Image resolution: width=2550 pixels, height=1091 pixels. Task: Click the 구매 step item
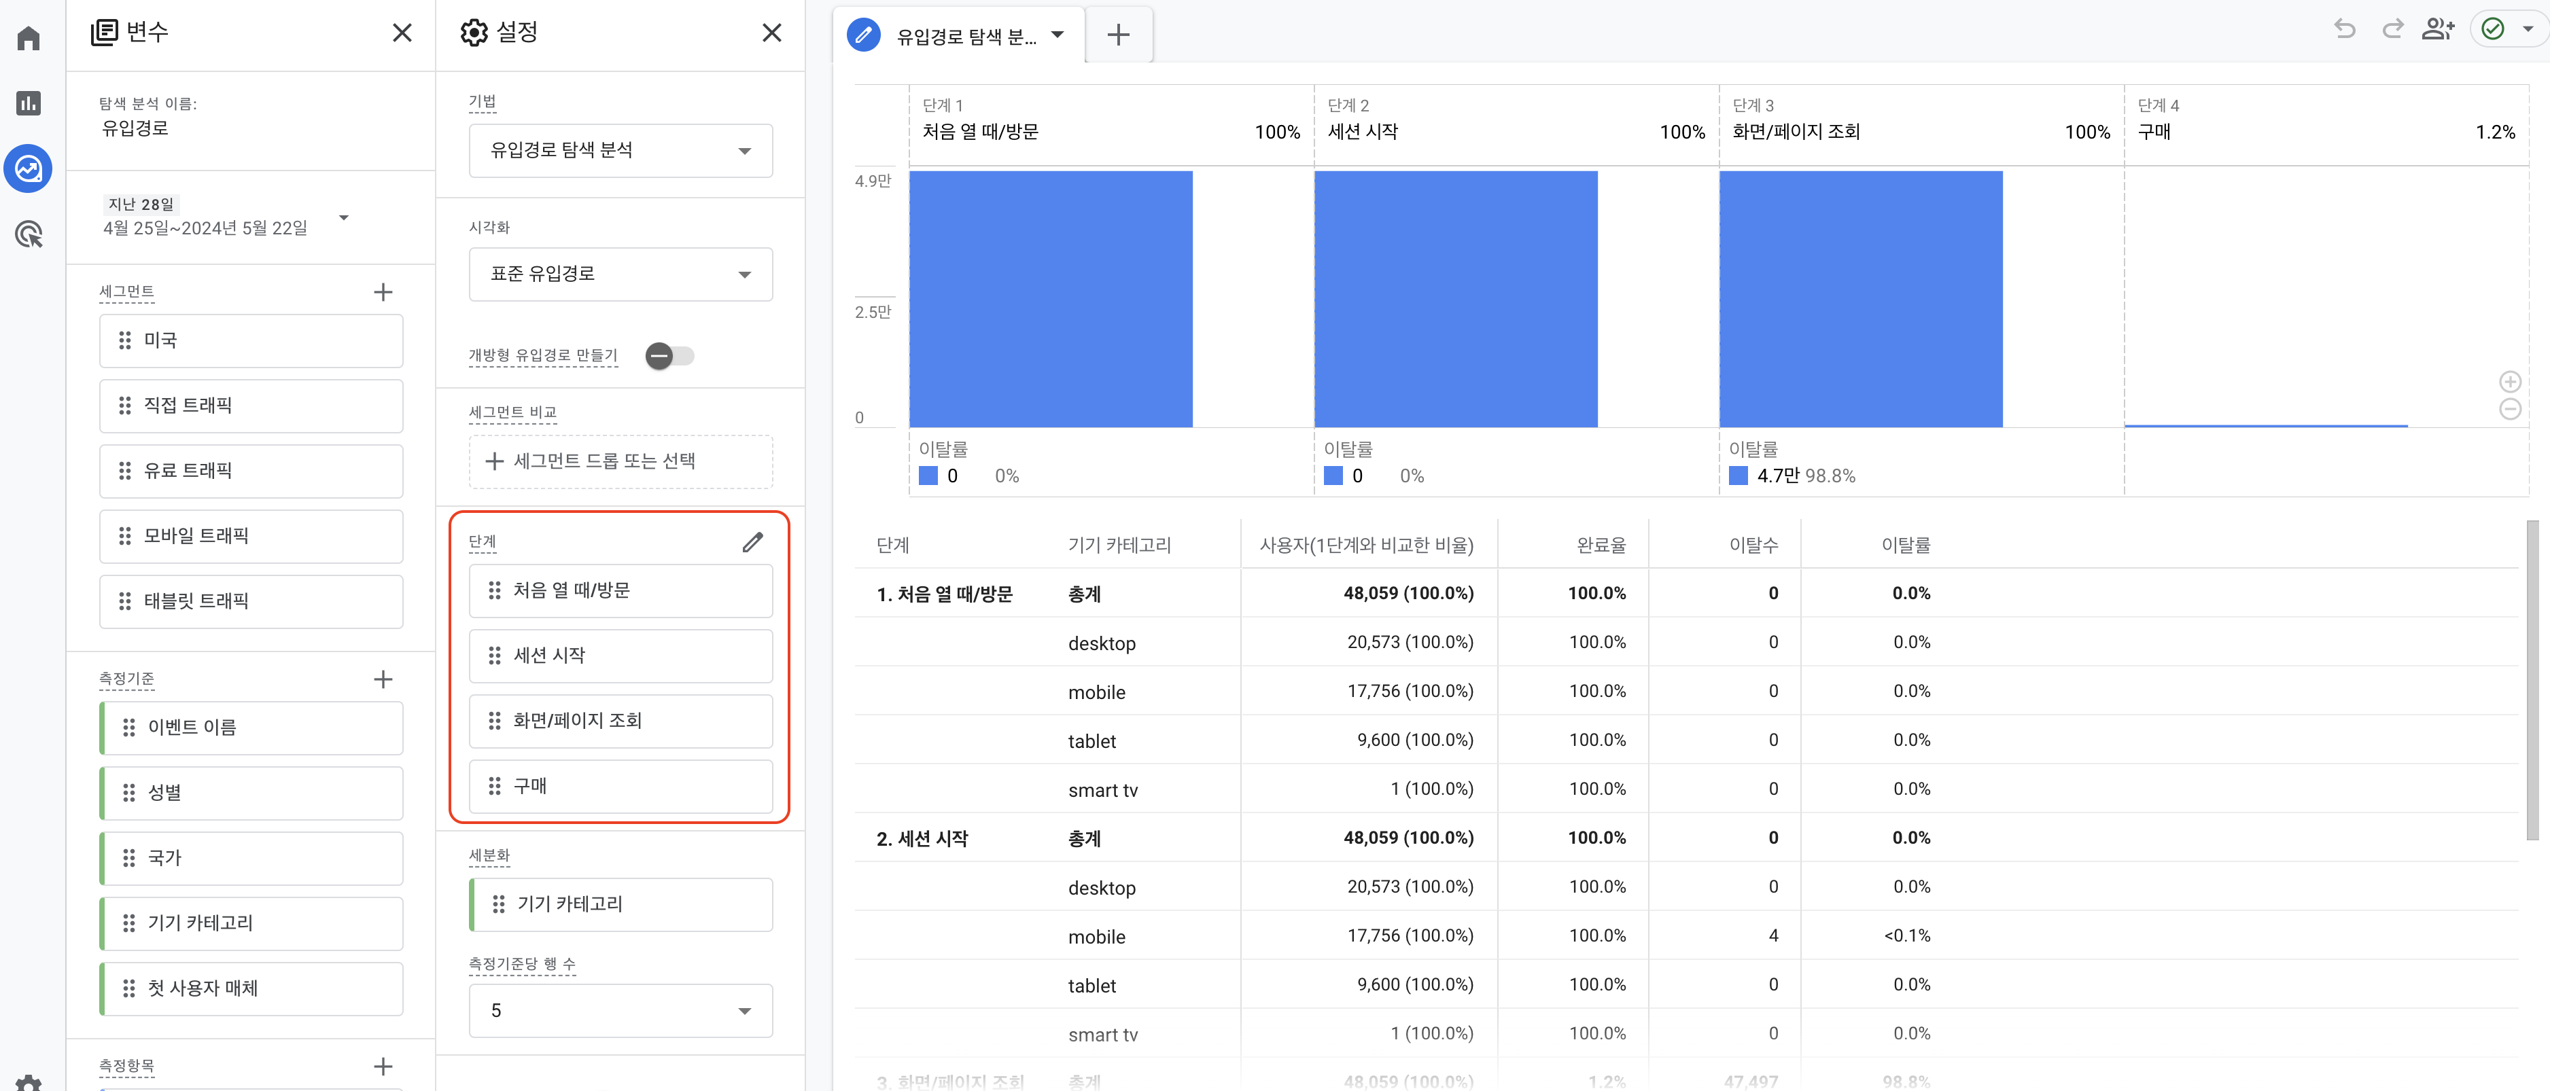coord(620,785)
